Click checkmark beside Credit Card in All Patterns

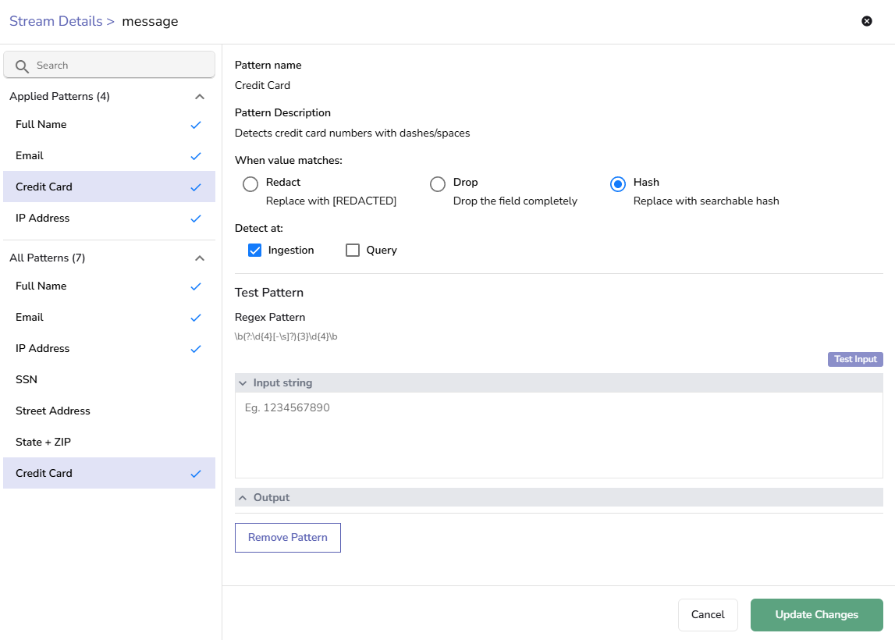pyautogui.click(x=196, y=474)
